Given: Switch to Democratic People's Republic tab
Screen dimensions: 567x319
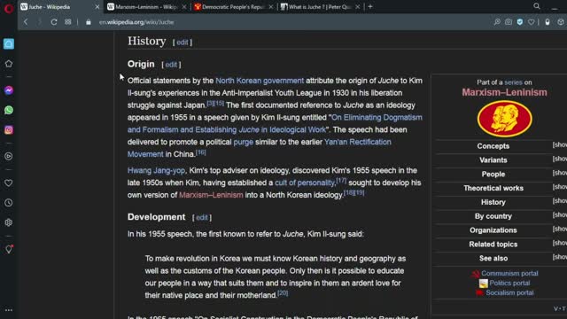Looking at the screenshot, I should pyautogui.click(x=234, y=7).
